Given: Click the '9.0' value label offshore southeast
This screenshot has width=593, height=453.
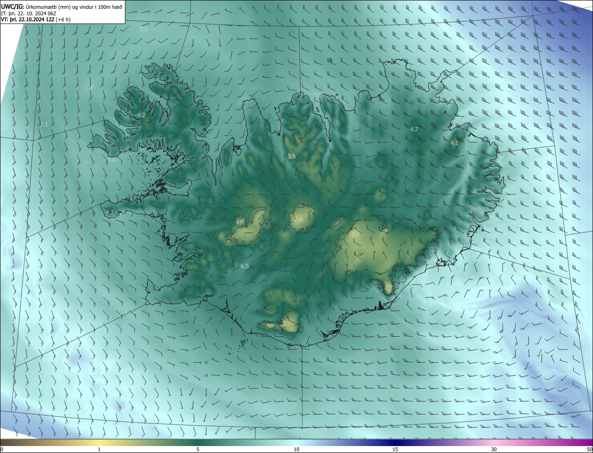Looking at the screenshot, I should point(554,287).
